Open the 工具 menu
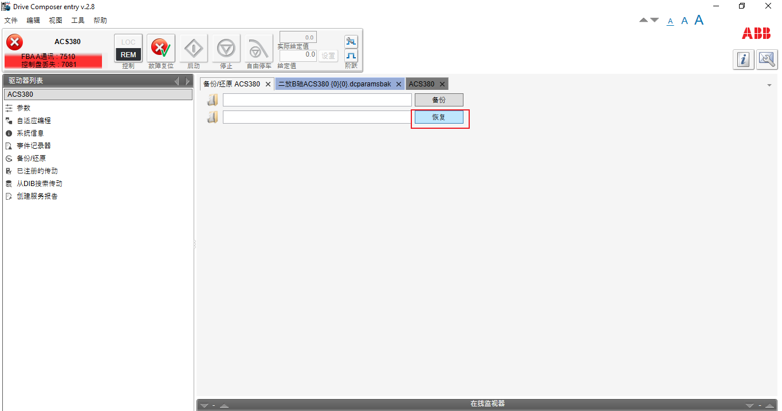Image resolution: width=782 pixels, height=411 pixels. click(x=78, y=20)
